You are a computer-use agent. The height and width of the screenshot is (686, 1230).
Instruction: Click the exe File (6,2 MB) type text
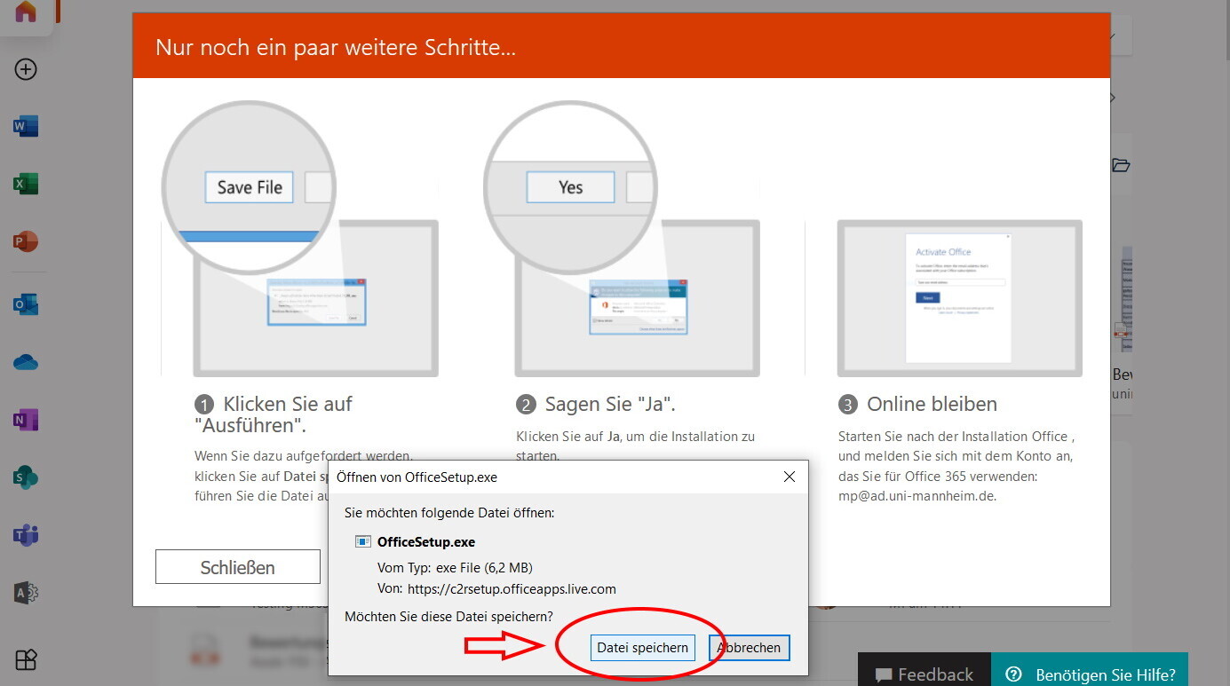coord(484,567)
